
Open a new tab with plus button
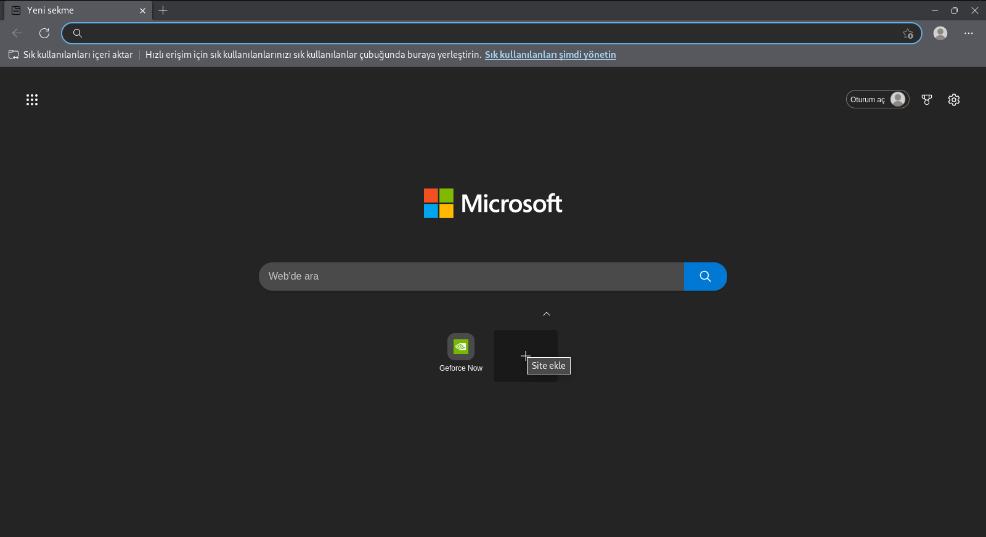(163, 10)
